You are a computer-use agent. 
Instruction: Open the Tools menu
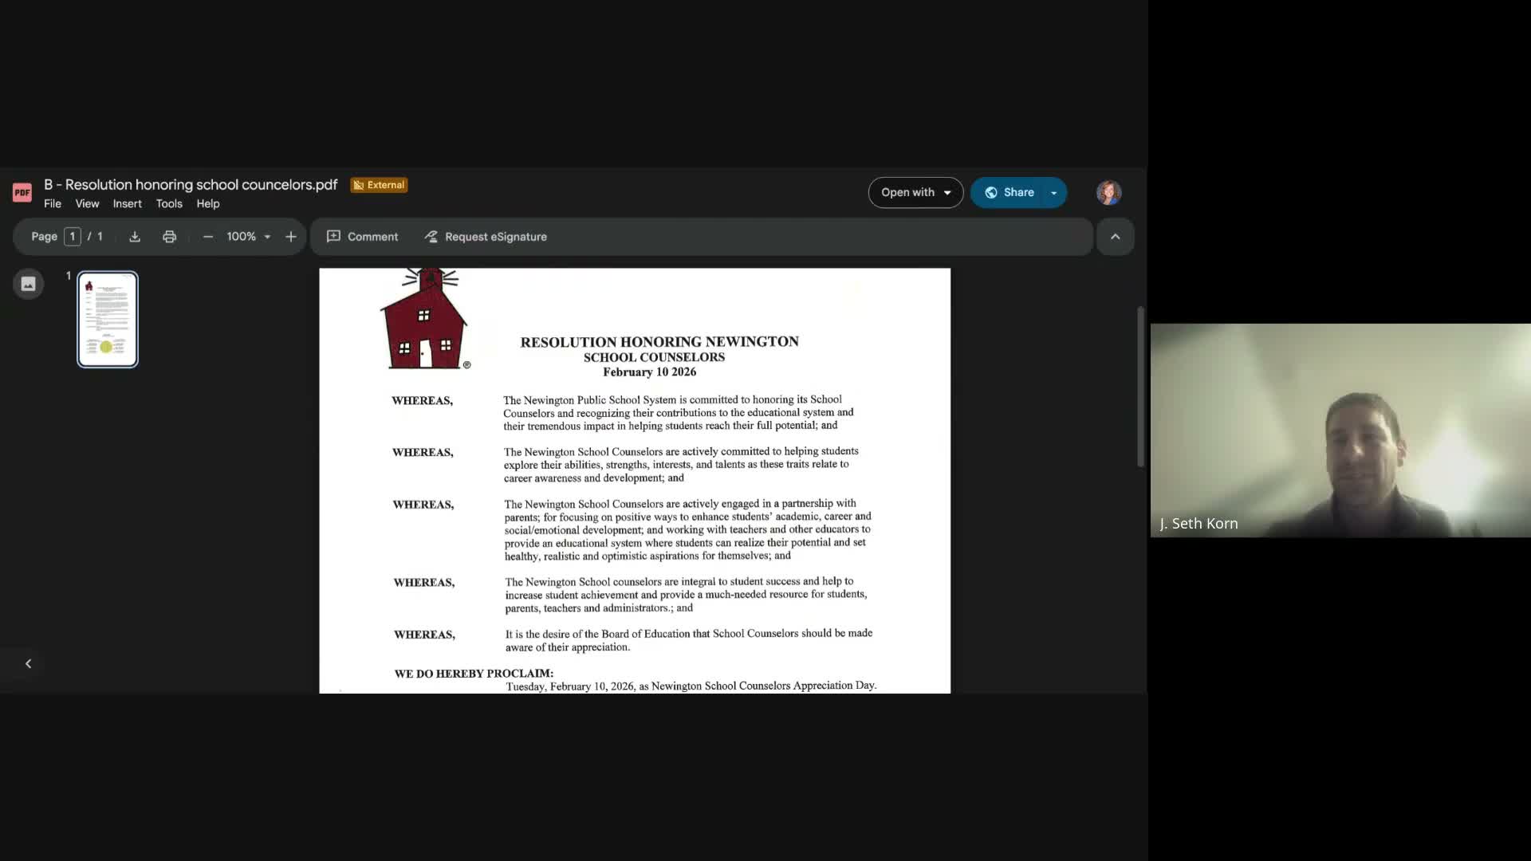(x=169, y=204)
